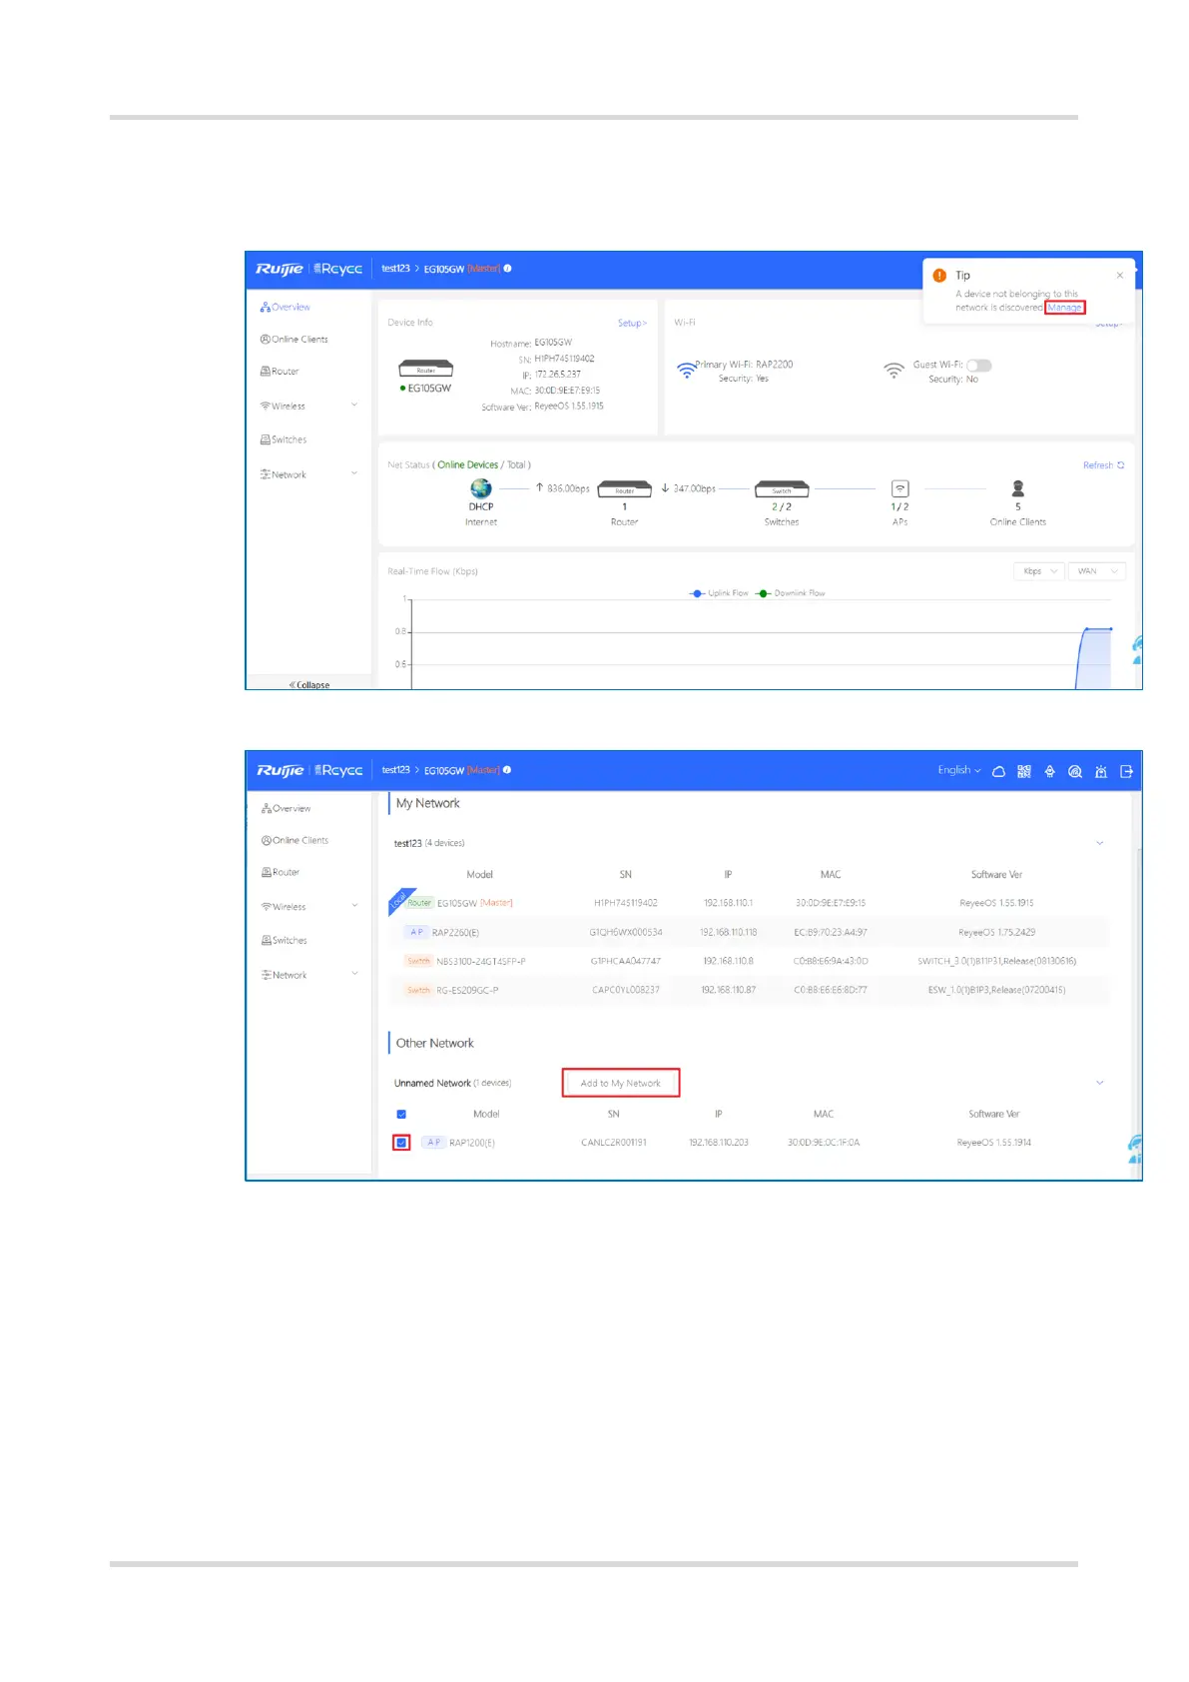Click the EG105GW router image in Device Info

pyautogui.click(x=426, y=369)
